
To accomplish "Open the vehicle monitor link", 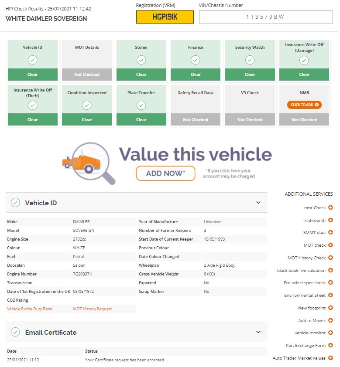I will coord(310,333).
